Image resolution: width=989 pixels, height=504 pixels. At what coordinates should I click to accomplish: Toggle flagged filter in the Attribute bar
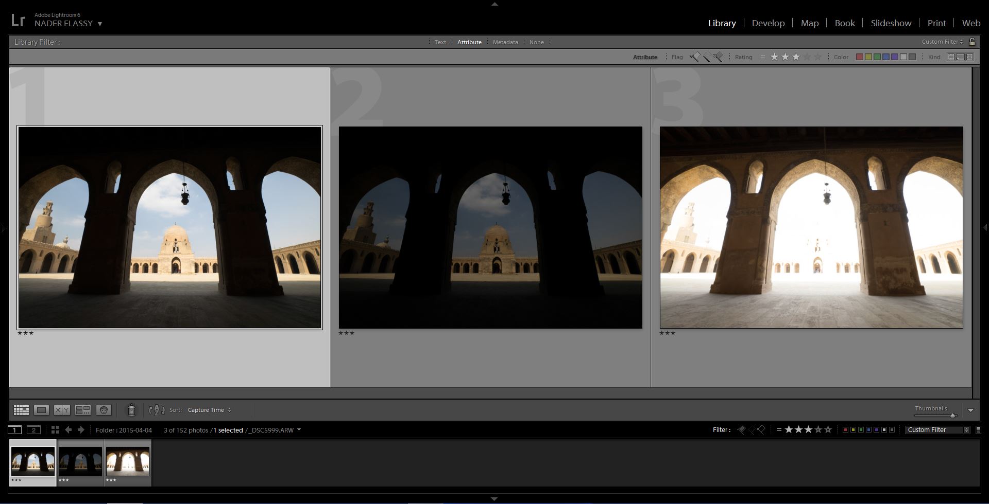click(695, 57)
